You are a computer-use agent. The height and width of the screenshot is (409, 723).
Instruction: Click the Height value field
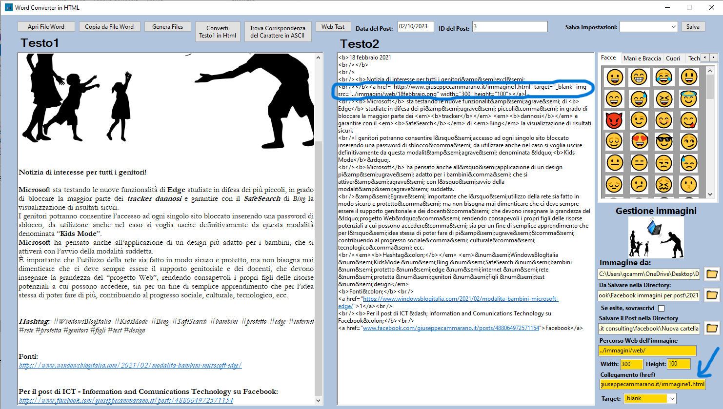click(679, 364)
